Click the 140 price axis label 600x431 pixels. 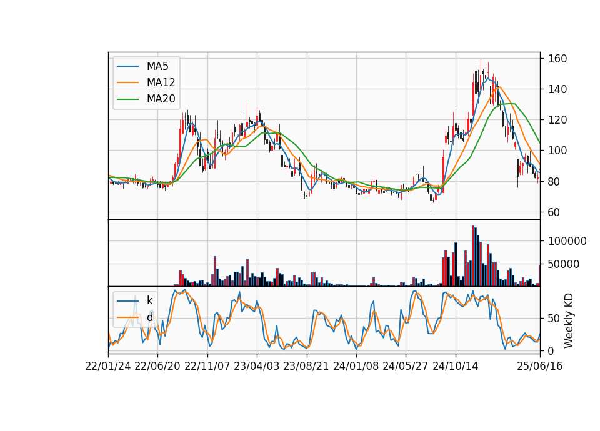point(557,89)
